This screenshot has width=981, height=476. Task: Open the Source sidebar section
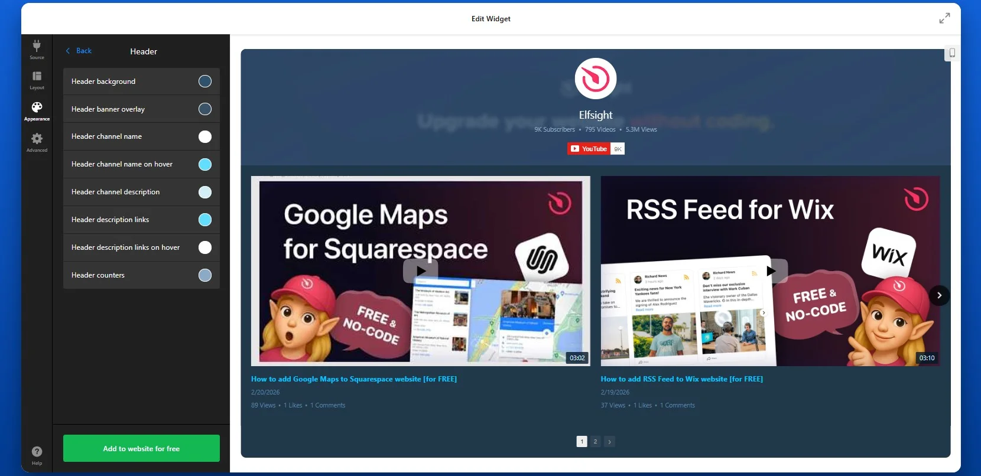37,50
